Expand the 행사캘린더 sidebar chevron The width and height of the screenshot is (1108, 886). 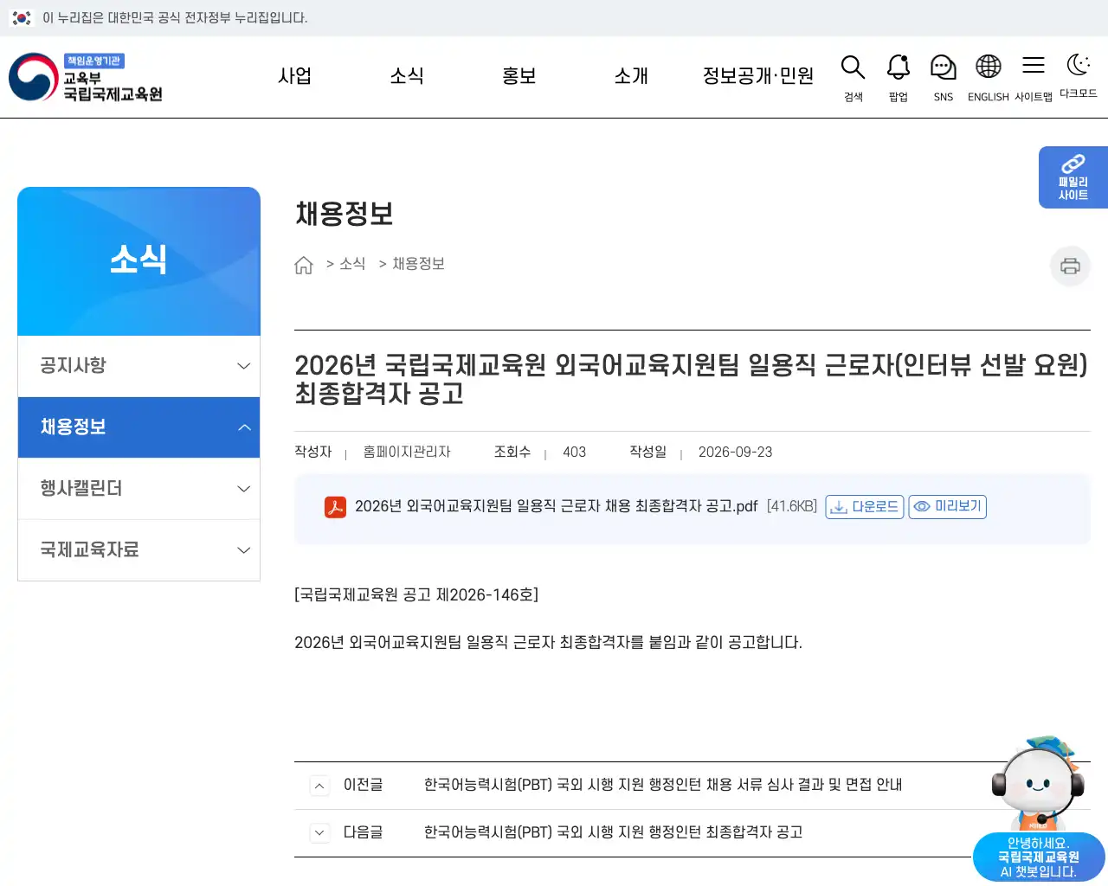pyautogui.click(x=244, y=489)
